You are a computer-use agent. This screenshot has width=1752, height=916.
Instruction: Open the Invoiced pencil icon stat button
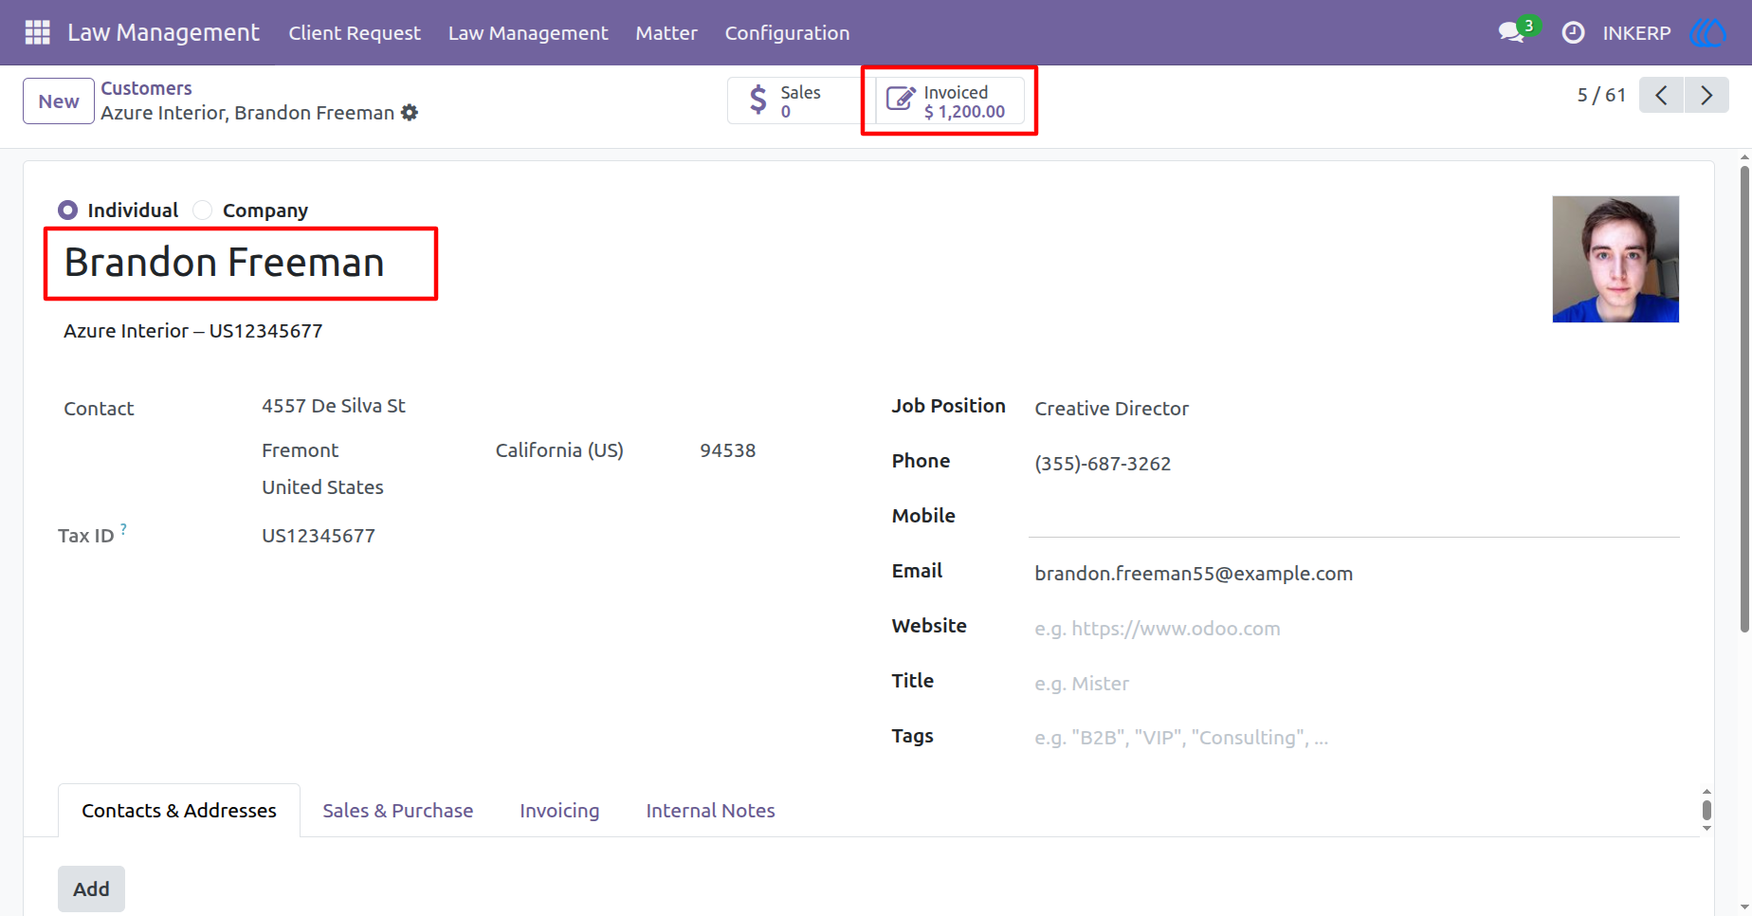point(950,101)
